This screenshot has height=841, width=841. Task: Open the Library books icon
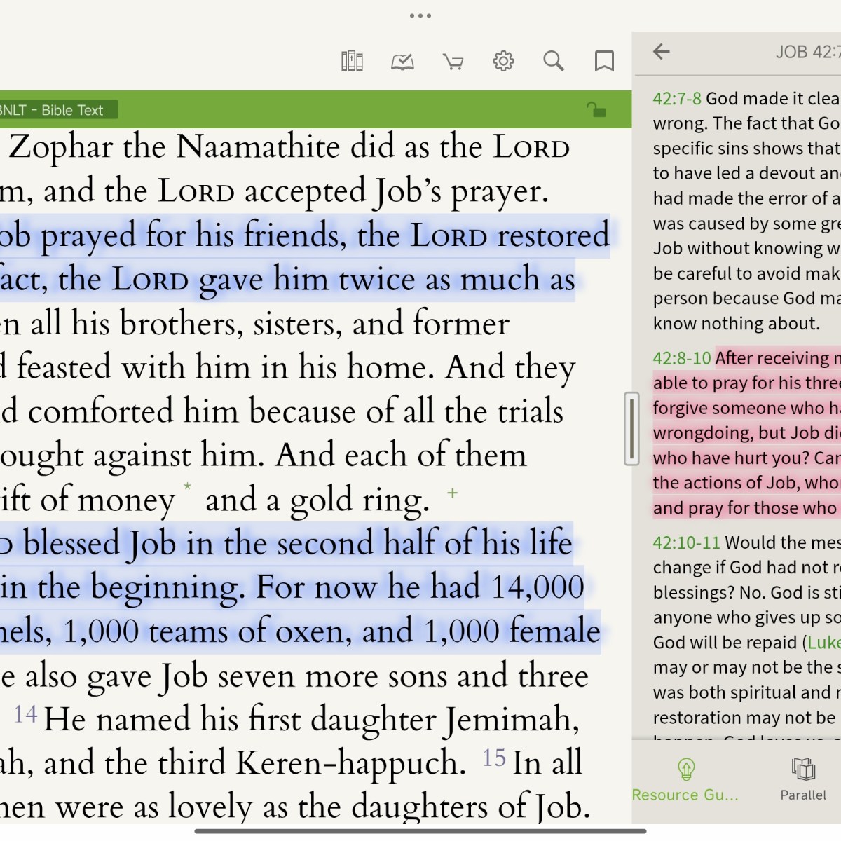[352, 62]
